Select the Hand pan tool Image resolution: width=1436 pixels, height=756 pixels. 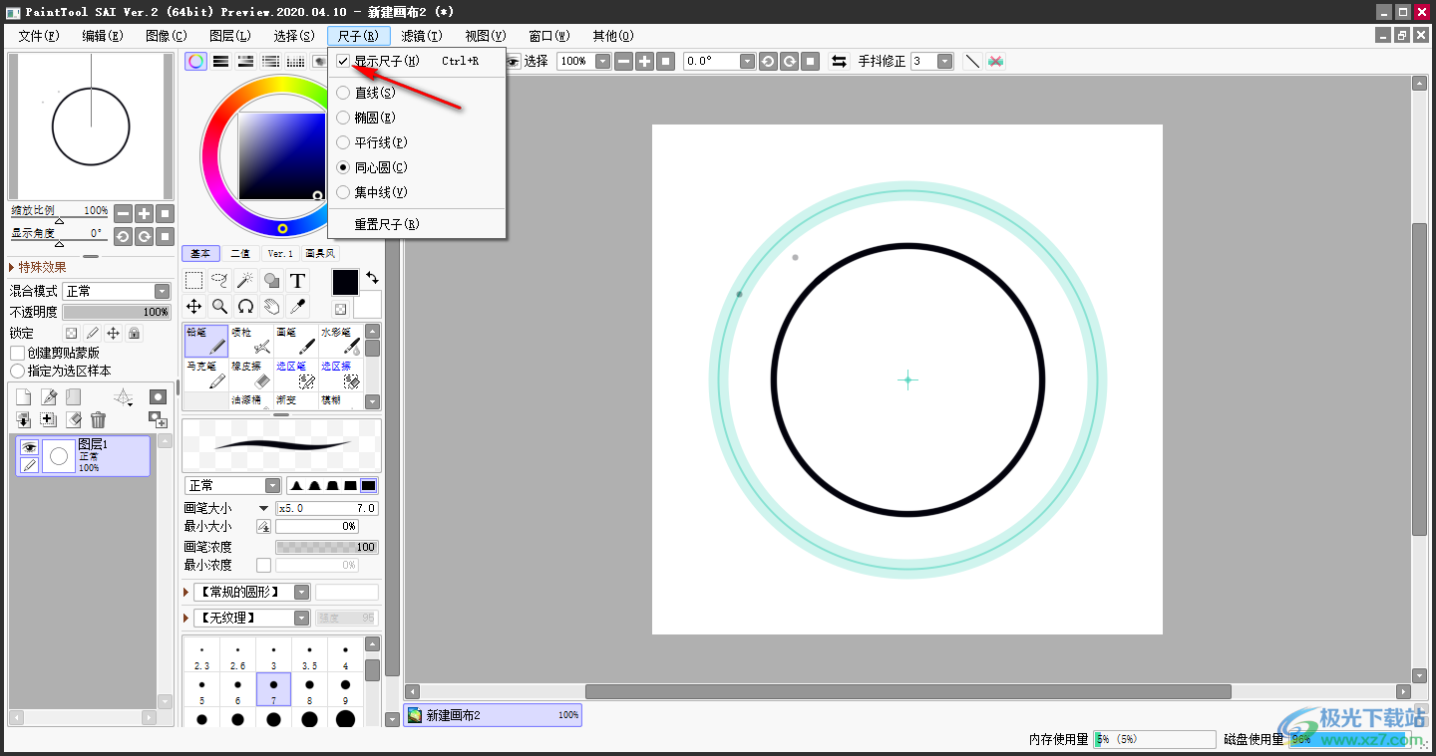coord(271,307)
